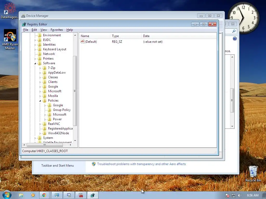The width and height of the screenshot is (266, 199).
Task: Select the Policies key label
Action: click(x=53, y=101)
